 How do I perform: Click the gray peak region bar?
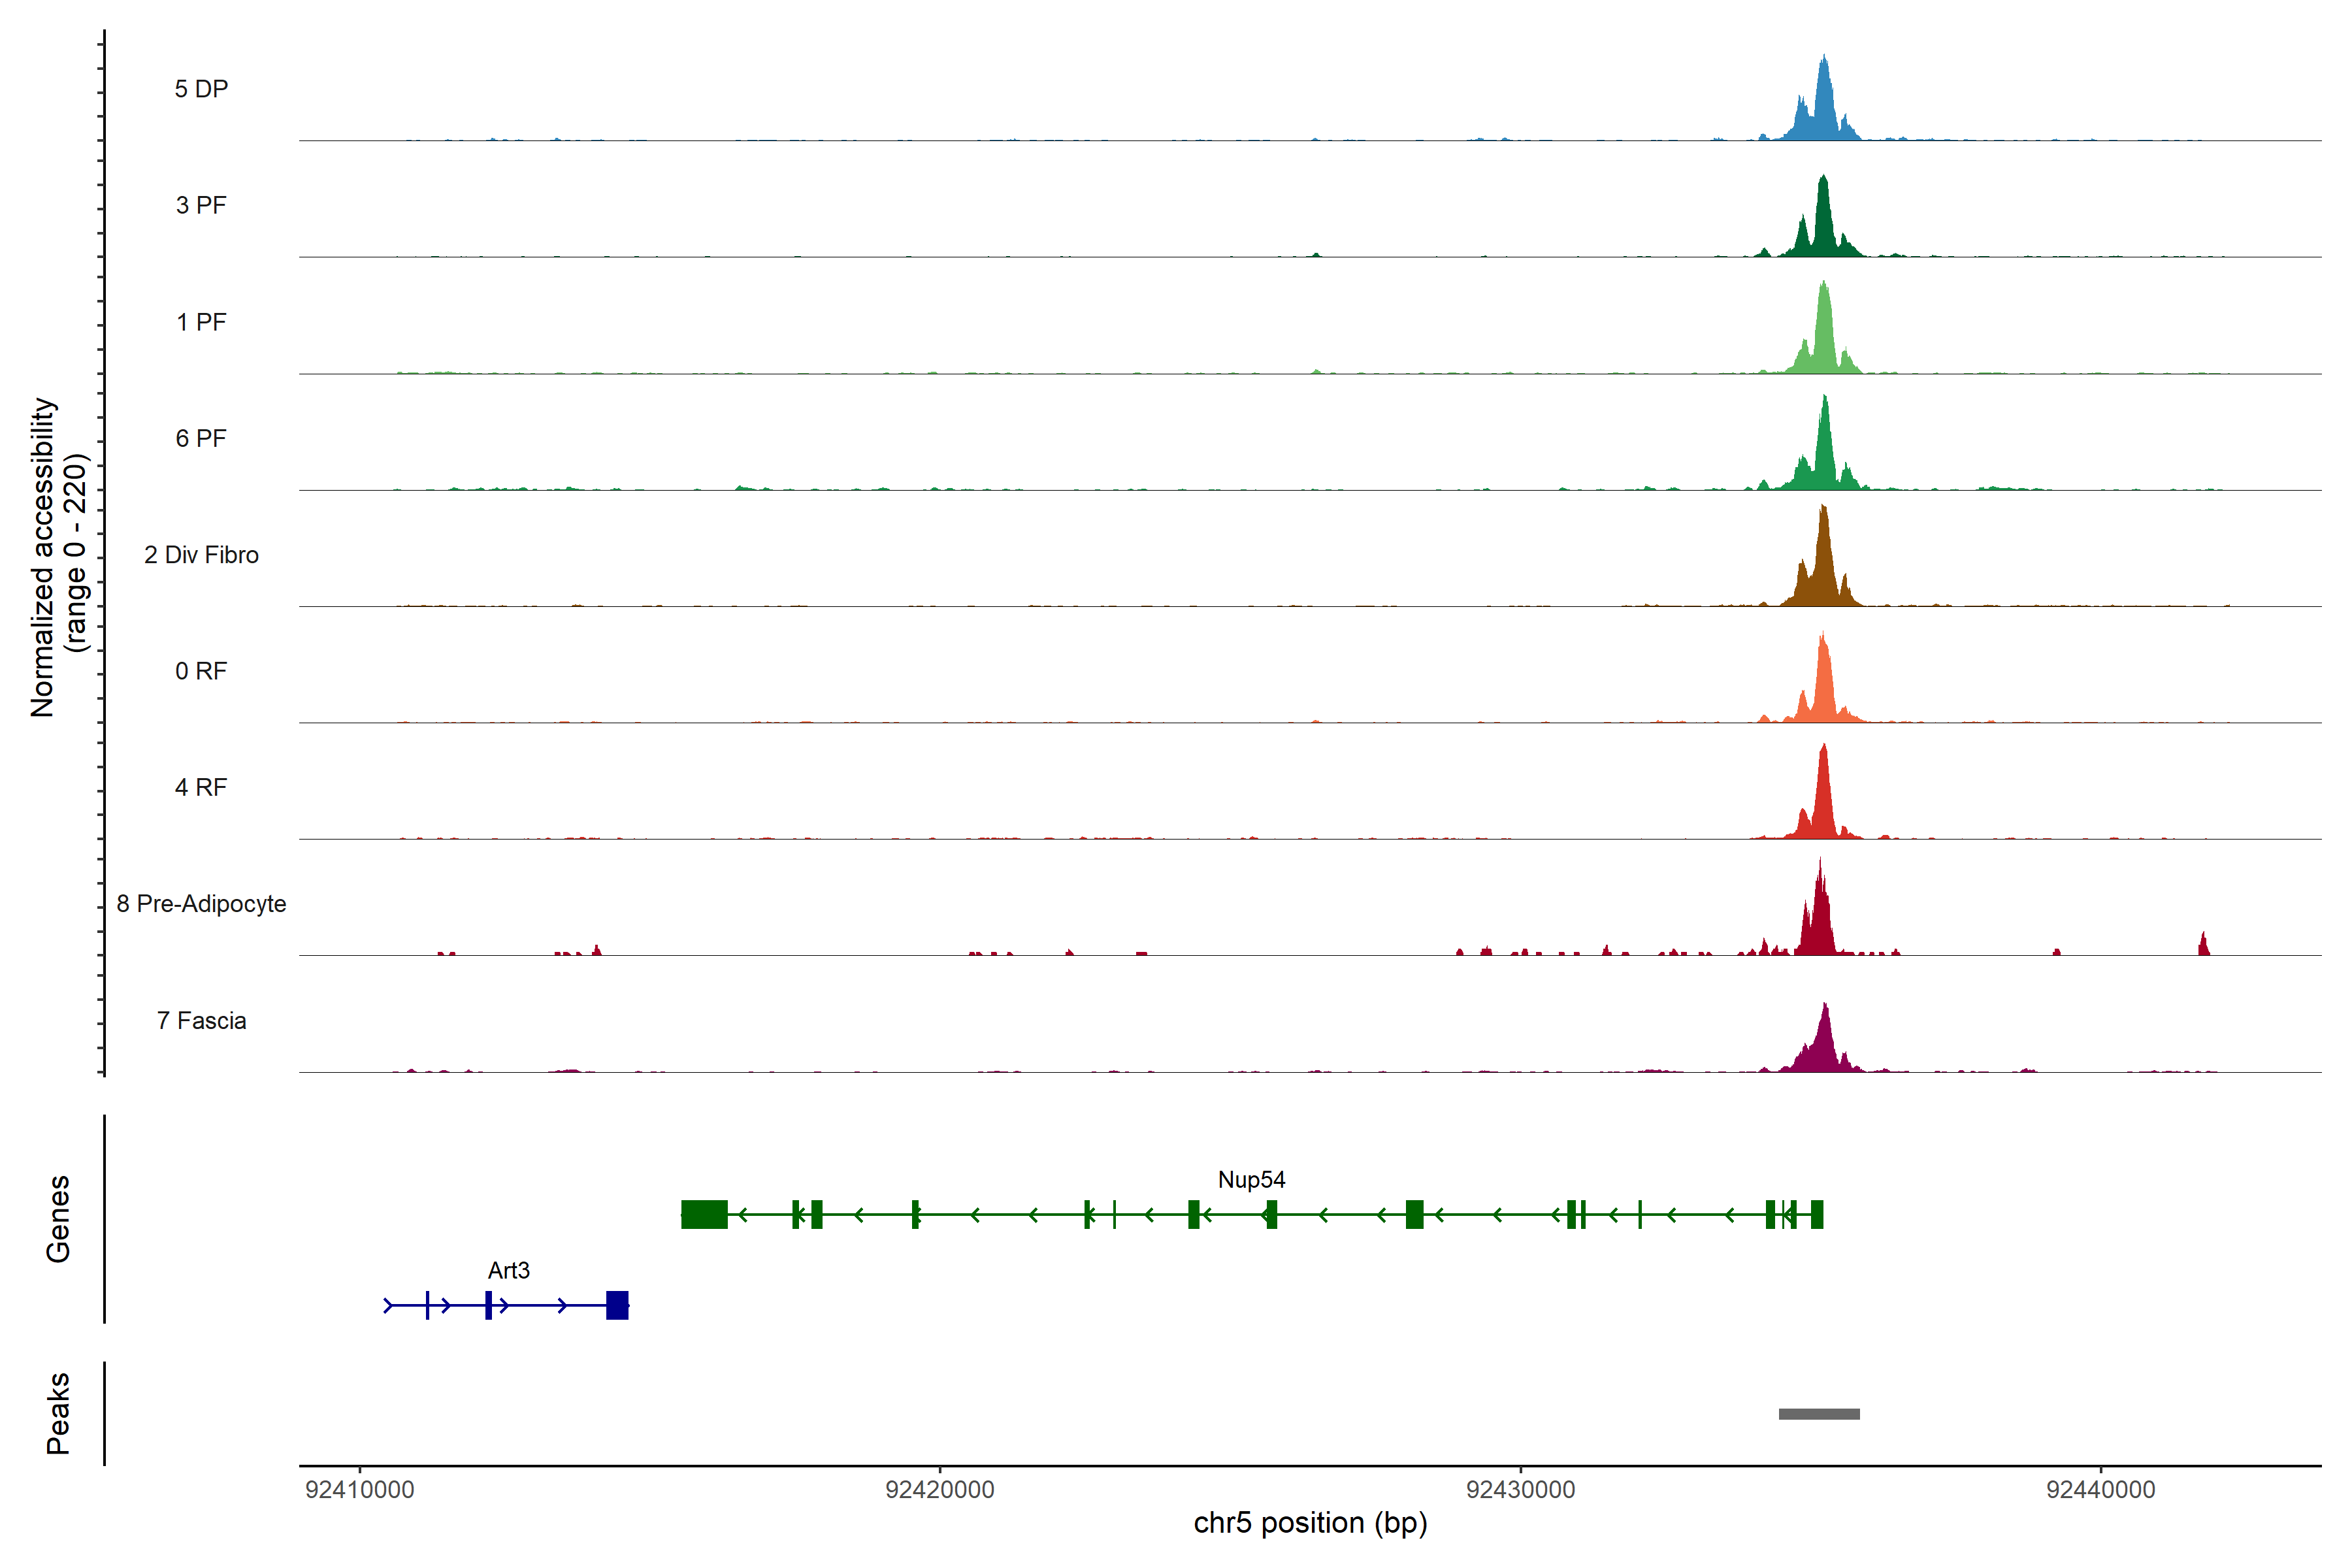click(x=1819, y=1414)
